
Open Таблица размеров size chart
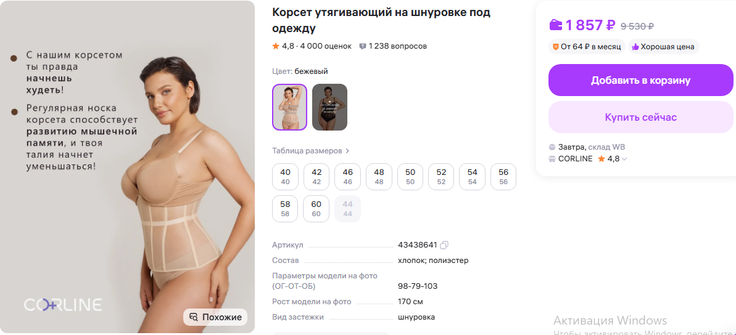click(311, 151)
